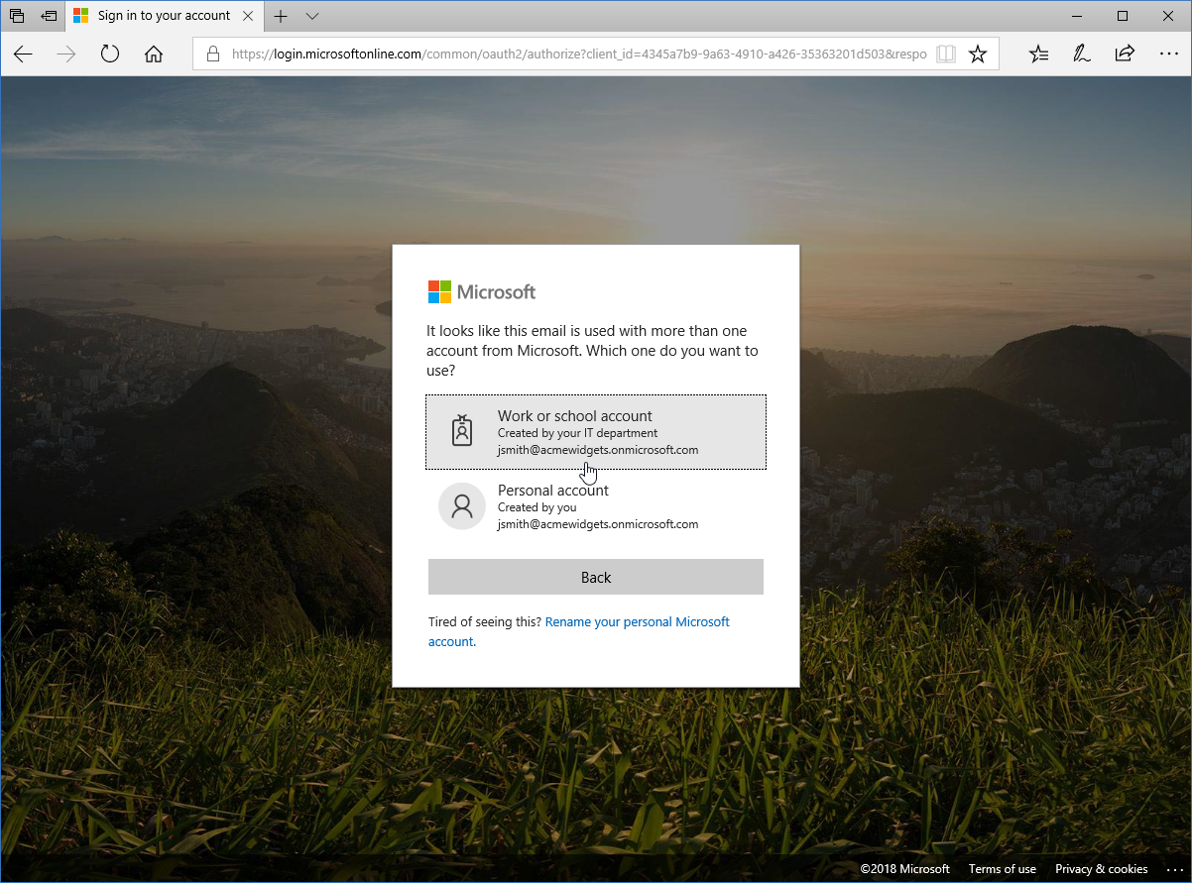Open 'Rename your personal Microsoft account' link
The image size is (1192, 883).
click(x=579, y=631)
